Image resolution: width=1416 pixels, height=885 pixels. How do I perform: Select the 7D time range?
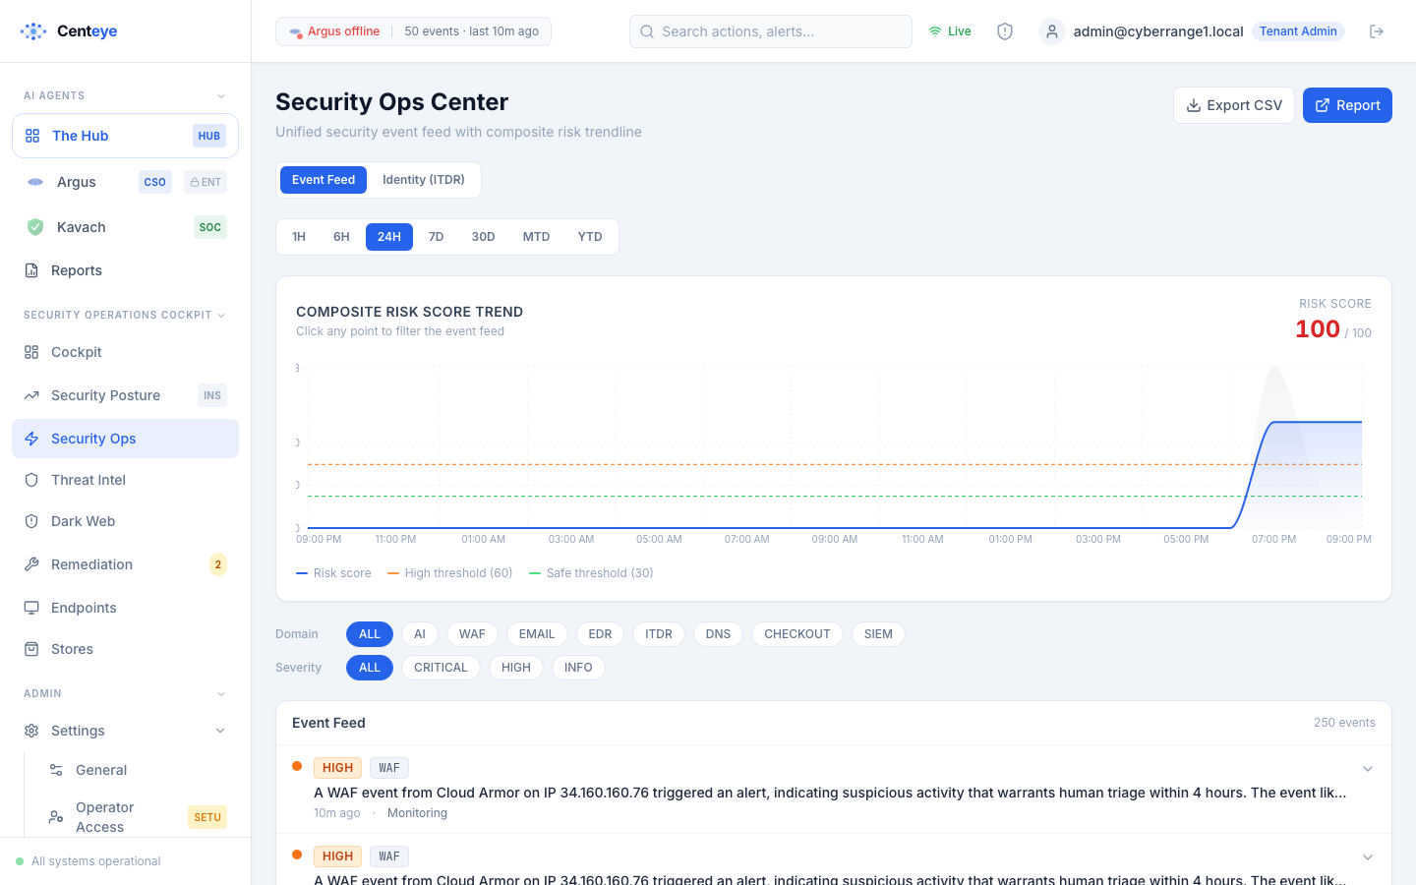437,237
